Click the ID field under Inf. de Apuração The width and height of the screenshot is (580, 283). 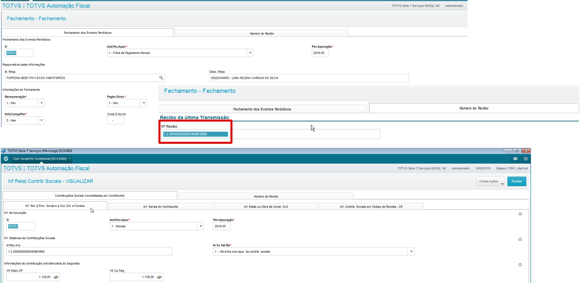(x=21, y=226)
